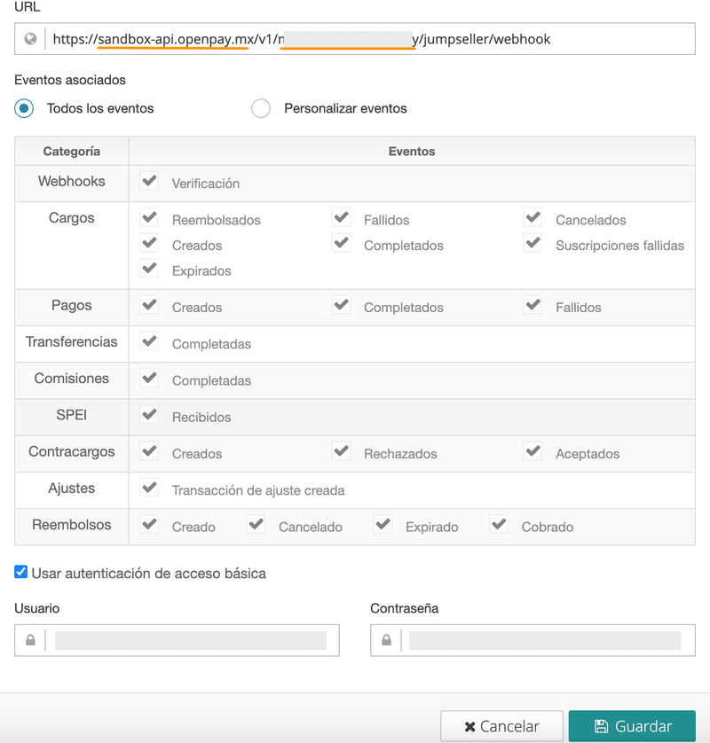This screenshot has width=710, height=743.
Task: Toggle Pagos Completados checkbox
Action: click(341, 305)
